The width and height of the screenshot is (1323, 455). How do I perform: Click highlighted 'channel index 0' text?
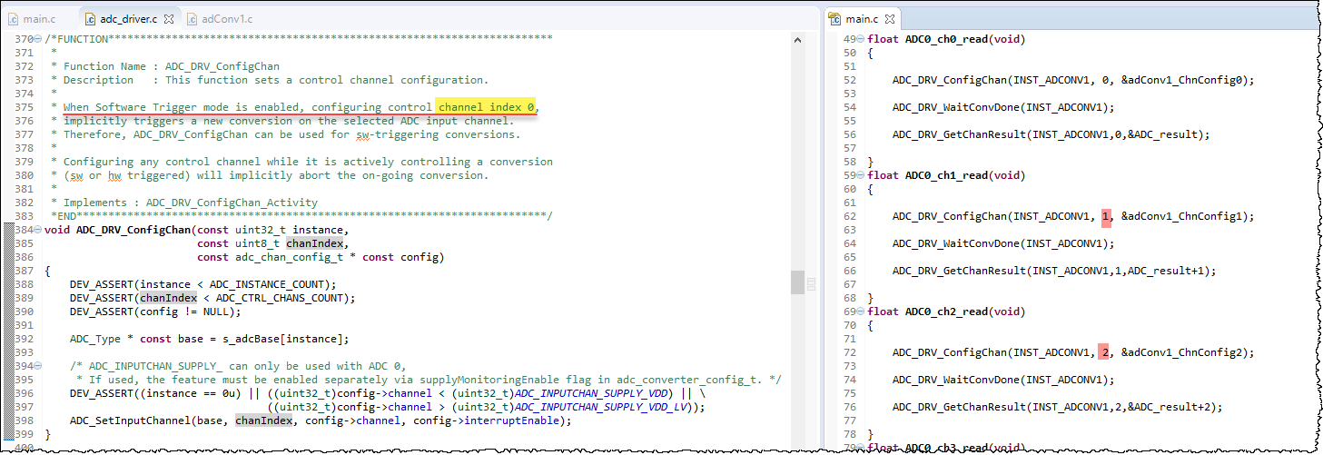point(486,107)
